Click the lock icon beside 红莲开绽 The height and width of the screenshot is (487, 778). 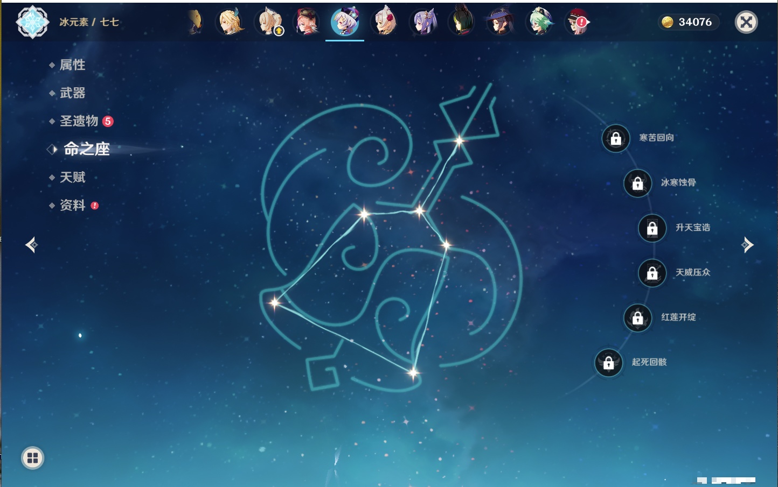(637, 318)
